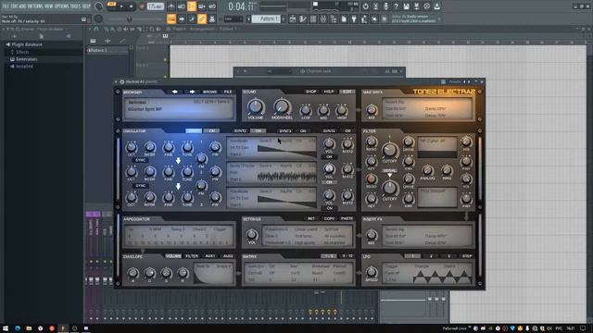
Task: Expand the Effects folder in browser
Action: click(22, 52)
